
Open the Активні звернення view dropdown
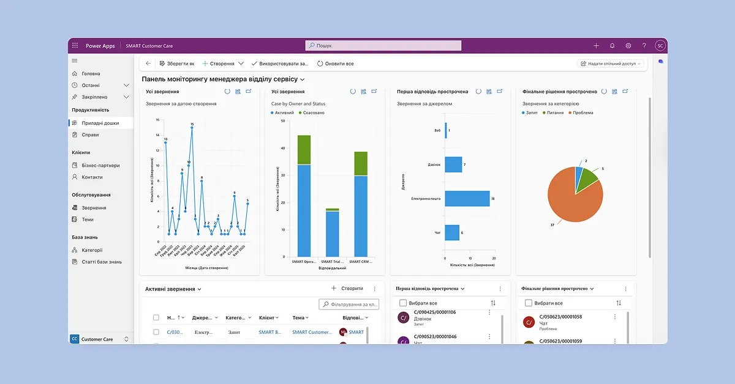click(199, 289)
